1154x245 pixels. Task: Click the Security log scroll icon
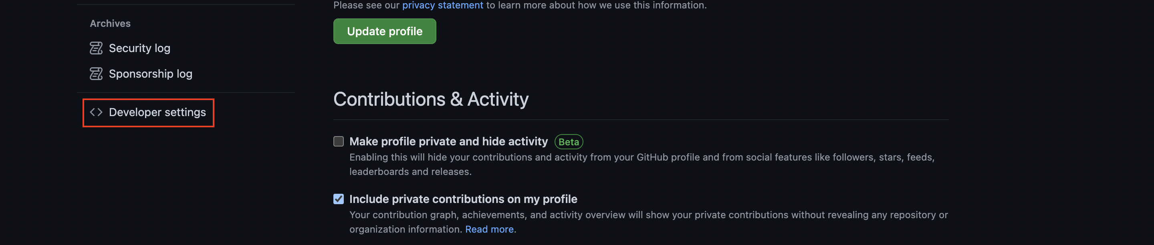[x=96, y=48]
